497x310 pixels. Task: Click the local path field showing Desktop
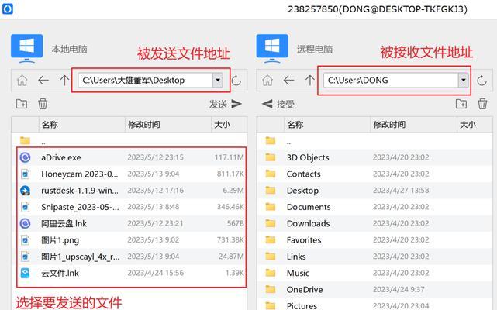pyautogui.click(x=146, y=80)
